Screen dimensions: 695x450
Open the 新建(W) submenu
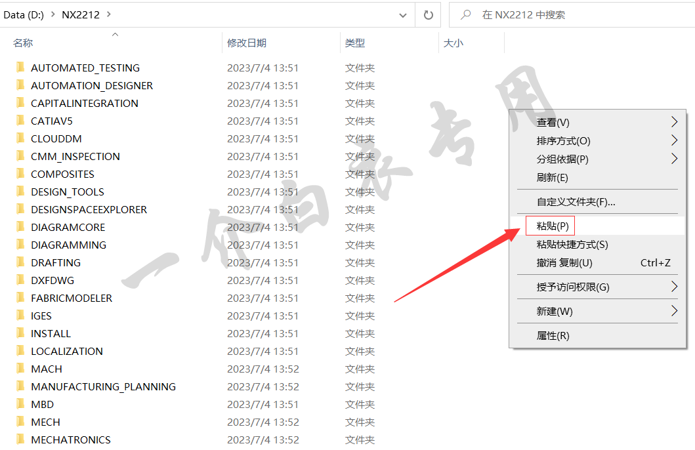597,312
